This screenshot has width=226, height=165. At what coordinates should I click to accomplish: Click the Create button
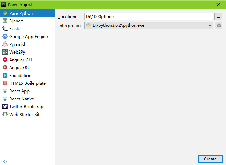(x=210, y=159)
